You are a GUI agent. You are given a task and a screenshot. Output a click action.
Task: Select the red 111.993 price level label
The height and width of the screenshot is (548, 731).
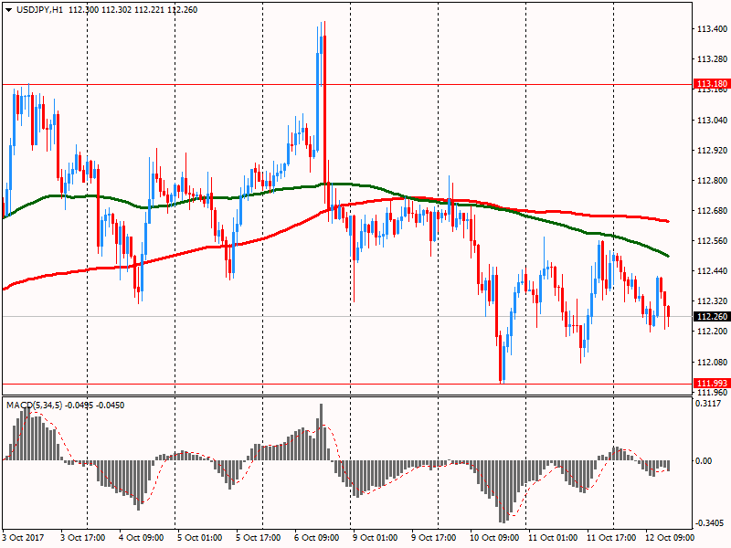coord(712,383)
